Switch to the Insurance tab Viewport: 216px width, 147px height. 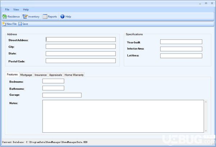(x=40, y=75)
